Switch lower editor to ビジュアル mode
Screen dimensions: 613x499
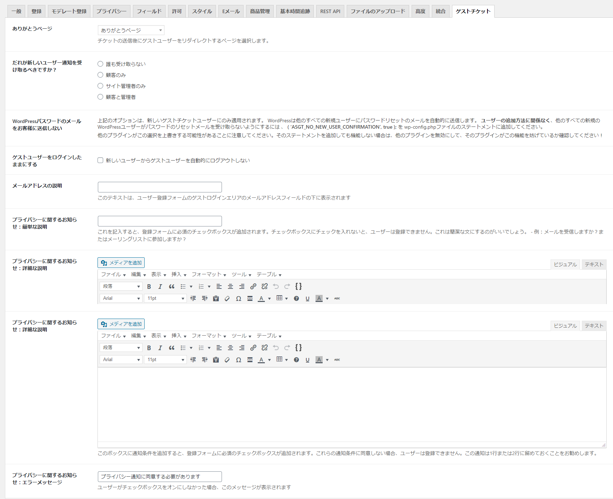click(565, 326)
